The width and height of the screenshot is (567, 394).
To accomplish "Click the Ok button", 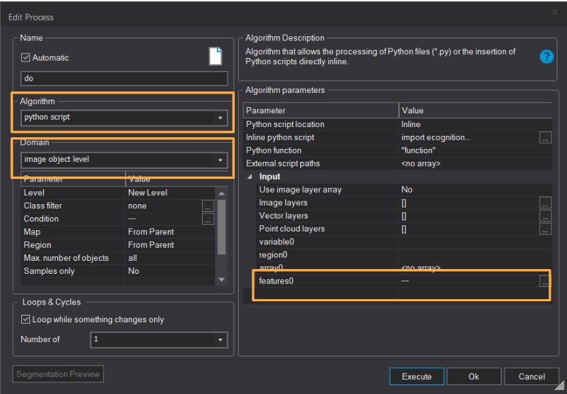I will [474, 376].
